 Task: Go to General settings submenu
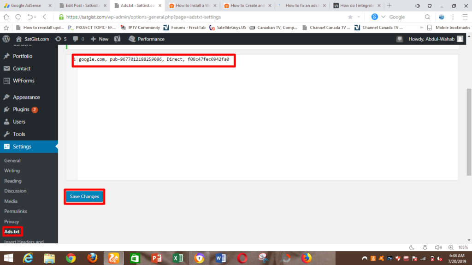[12, 161]
